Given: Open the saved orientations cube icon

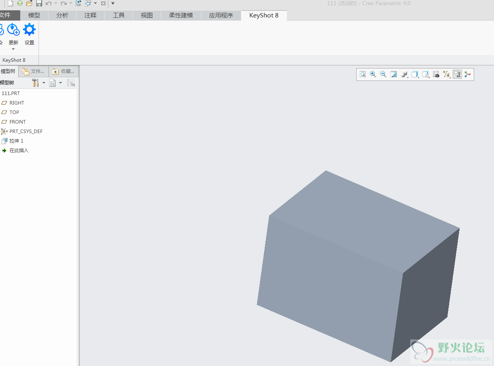Looking at the screenshot, I should coord(415,74).
